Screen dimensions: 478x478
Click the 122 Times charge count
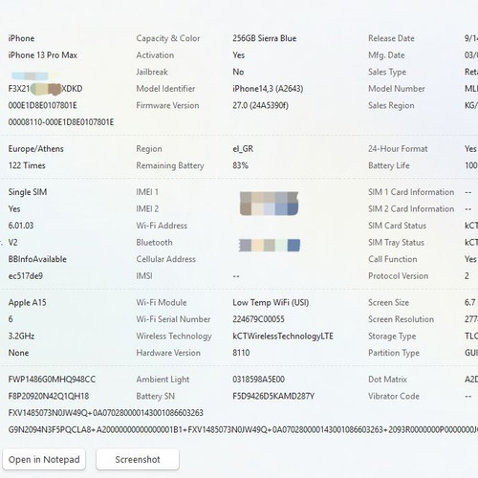point(27,165)
